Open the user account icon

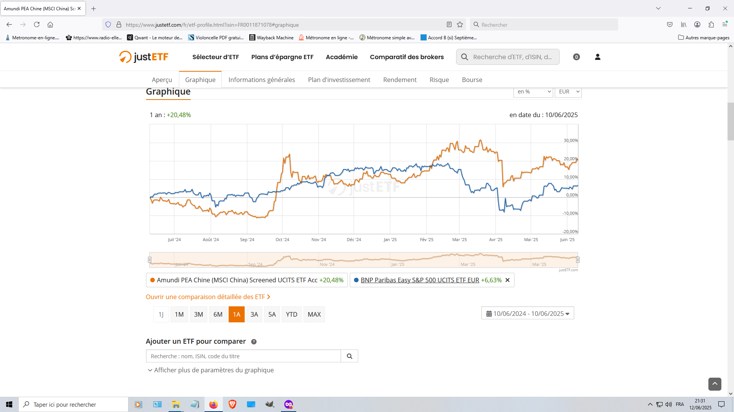[x=598, y=57]
